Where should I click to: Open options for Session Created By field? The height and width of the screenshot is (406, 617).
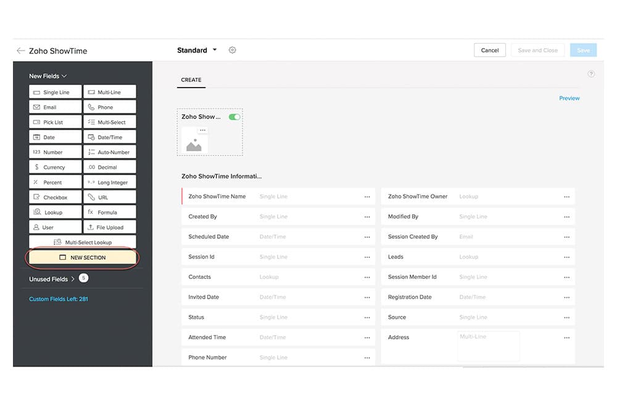click(x=566, y=237)
